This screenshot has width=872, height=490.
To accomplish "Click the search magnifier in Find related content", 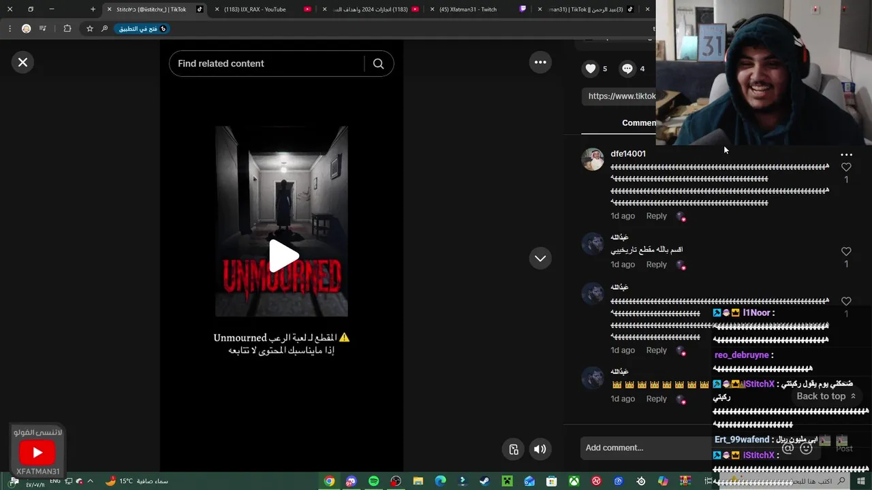I will (x=378, y=63).
